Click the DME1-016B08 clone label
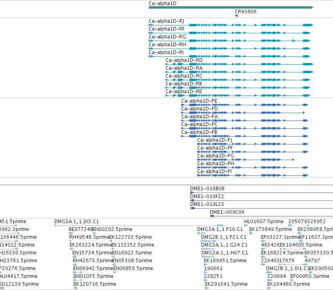The height and width of the screenshot is (290, 333). [207, 189]
